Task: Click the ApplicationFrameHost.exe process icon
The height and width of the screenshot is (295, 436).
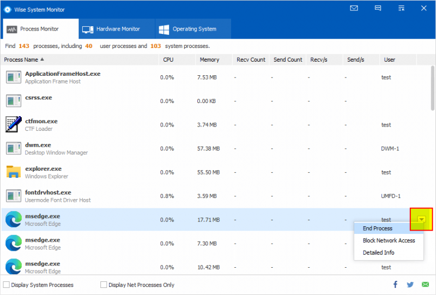Action: 13,77
